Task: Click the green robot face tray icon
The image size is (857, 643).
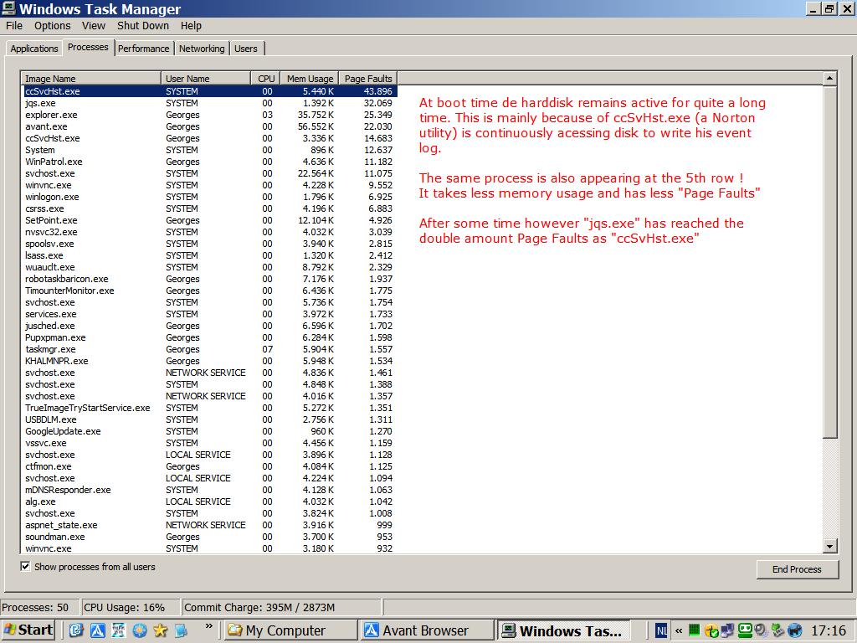Action: click(x=744, y=630)
